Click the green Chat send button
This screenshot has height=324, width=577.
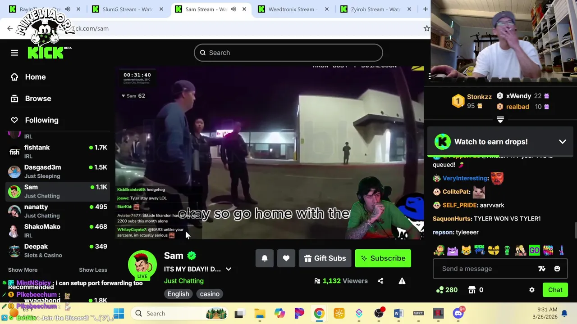tap(555, 290)
